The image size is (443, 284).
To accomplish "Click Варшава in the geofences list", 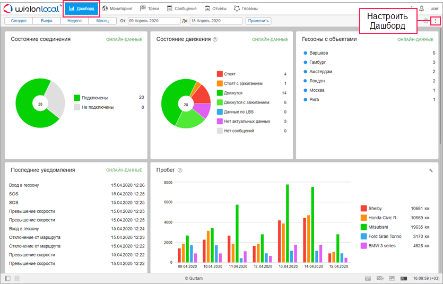I will (318, 53).
